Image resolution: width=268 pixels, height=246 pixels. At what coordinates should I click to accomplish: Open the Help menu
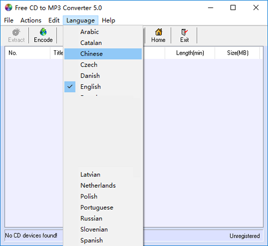coord(108,20)
